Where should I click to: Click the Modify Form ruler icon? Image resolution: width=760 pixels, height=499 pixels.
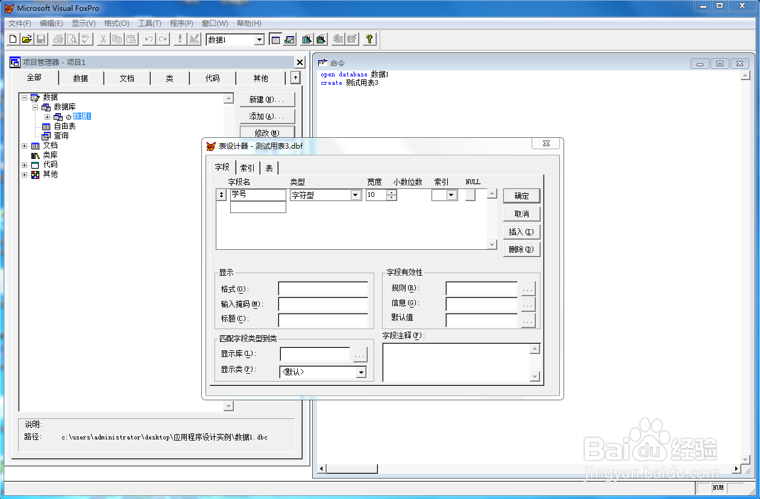point(194,39)
